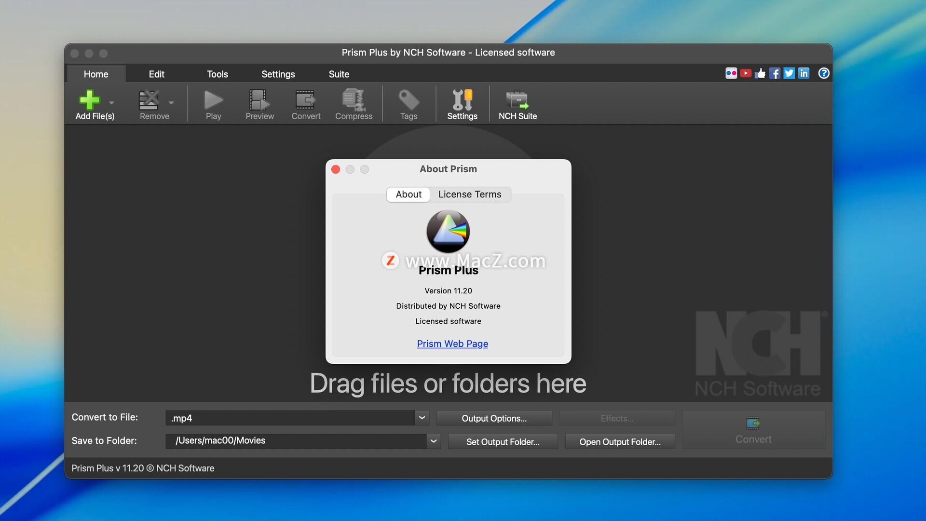Select the About tab in dialog
Screen dimensions: 926x521
point(409,194)
